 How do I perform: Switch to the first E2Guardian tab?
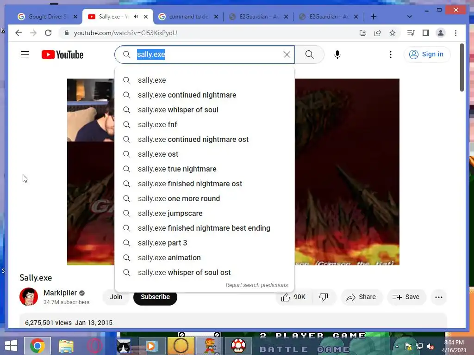tap(258, 17)
